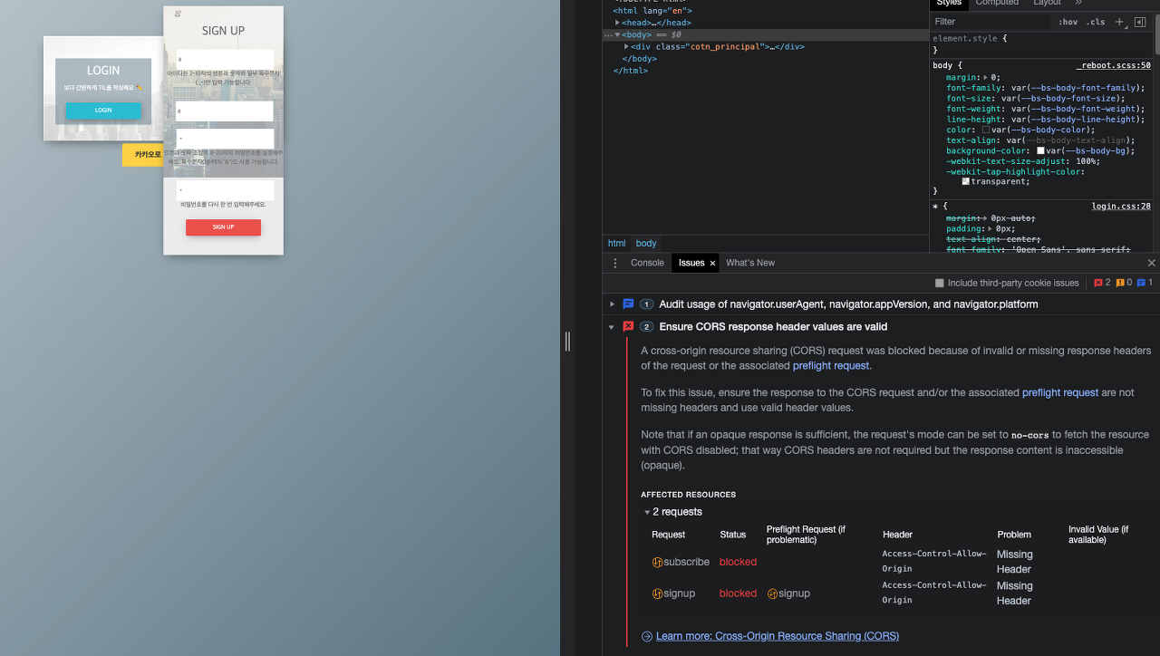
Task: Enable Include third-party cookie issues checkbox
Action: tap(940, 284)
